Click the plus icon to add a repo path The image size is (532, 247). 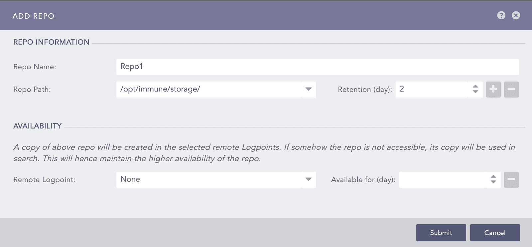tap(493, 89)
